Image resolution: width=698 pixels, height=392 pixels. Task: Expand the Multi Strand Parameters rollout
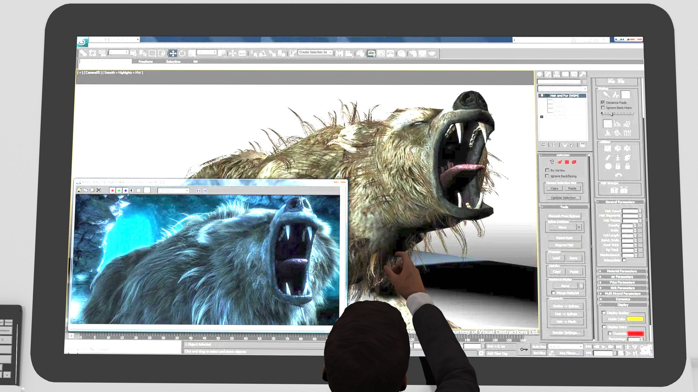622,294
